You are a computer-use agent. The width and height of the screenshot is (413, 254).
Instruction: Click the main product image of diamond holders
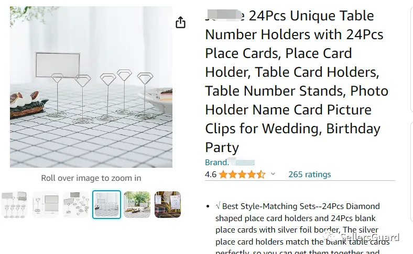[x=91, y=87]
